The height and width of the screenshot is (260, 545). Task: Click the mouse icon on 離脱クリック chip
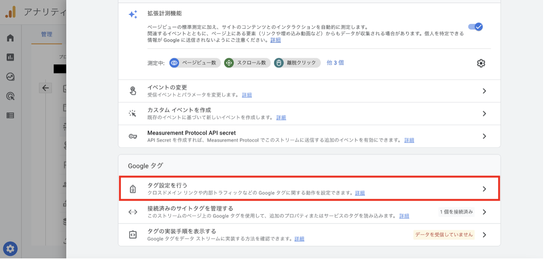(279, 63)
